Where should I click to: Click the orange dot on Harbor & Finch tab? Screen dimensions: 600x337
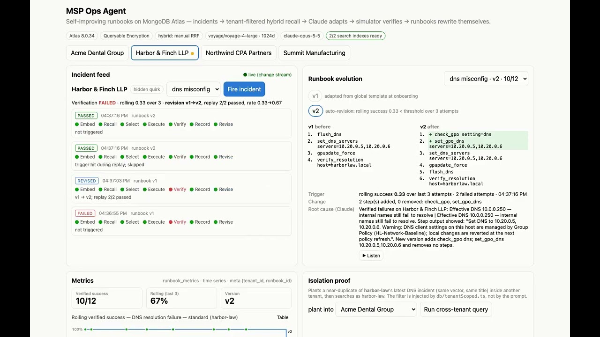(192, 53)
